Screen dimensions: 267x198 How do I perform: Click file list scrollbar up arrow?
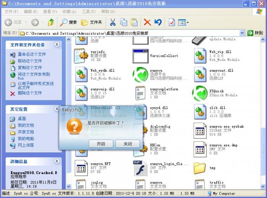click(x=263, y=40)
